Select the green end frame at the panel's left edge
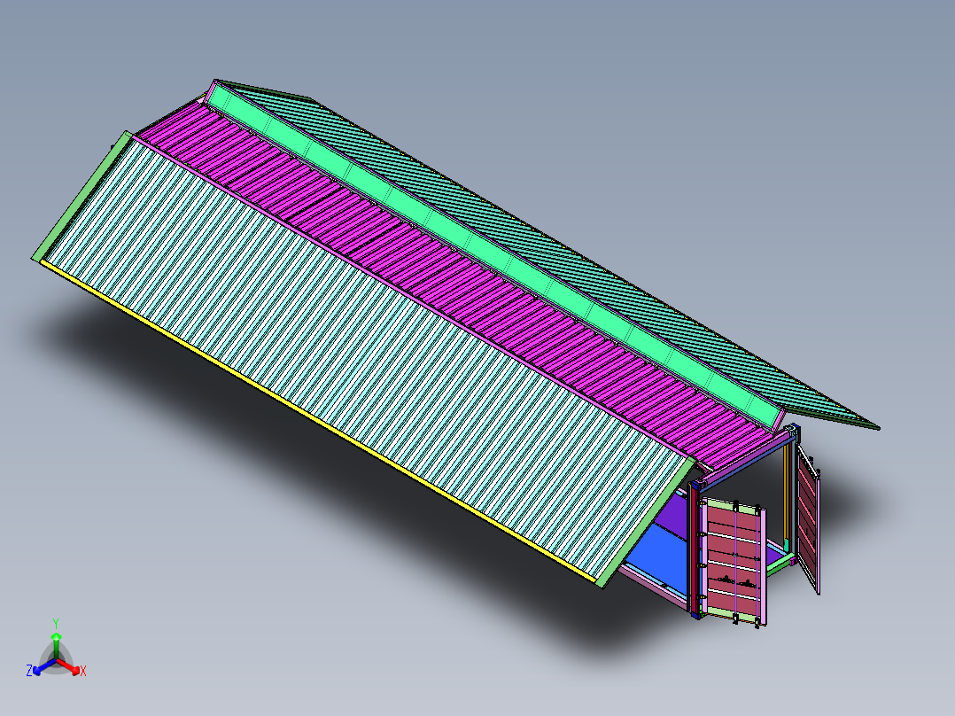The height and width of the screenshot is (716, 955). [81, 196]
